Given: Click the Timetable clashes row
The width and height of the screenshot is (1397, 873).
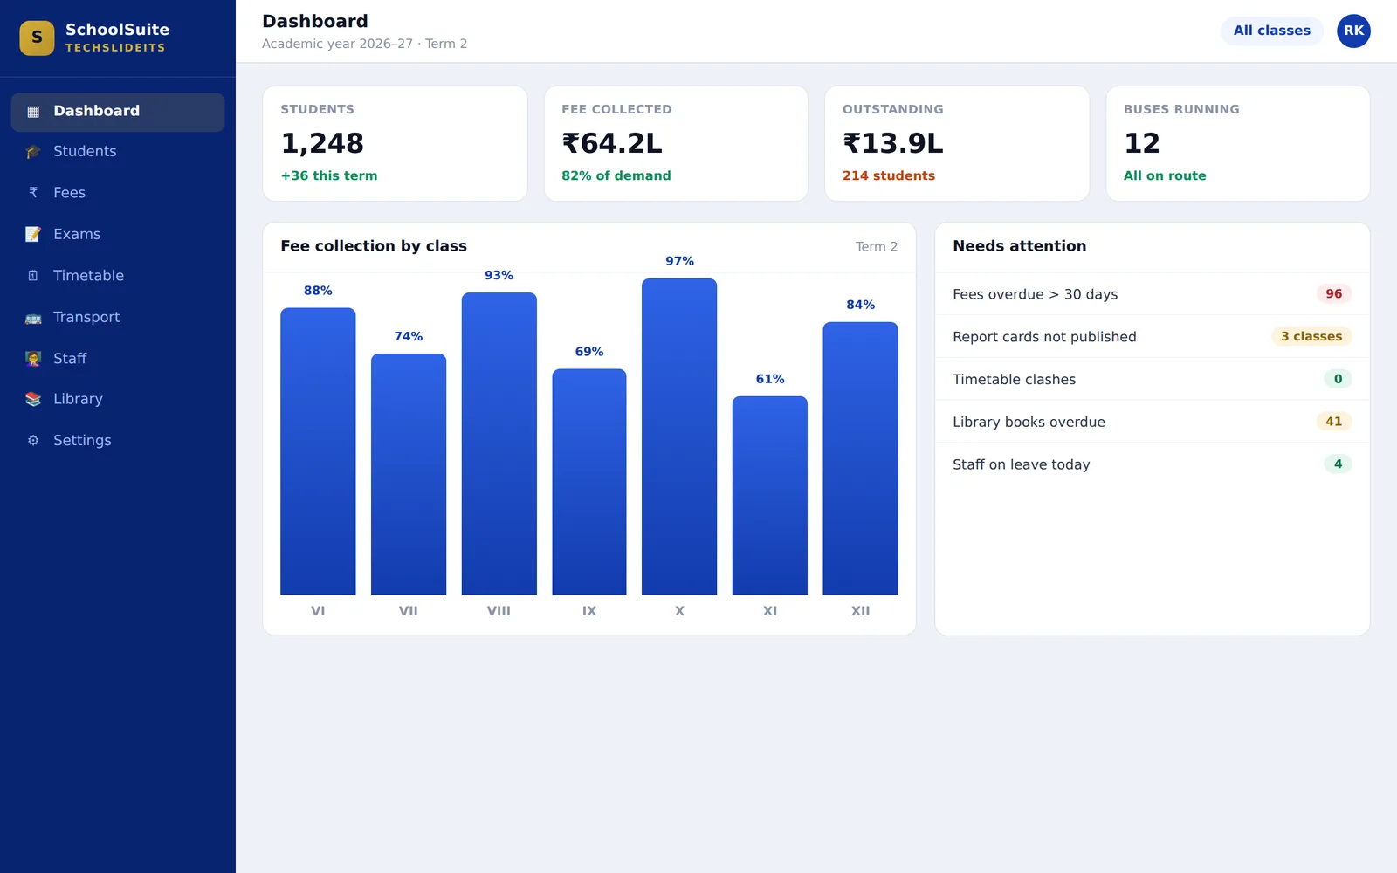Looking at the screenshot, I should click(1152, 379).
